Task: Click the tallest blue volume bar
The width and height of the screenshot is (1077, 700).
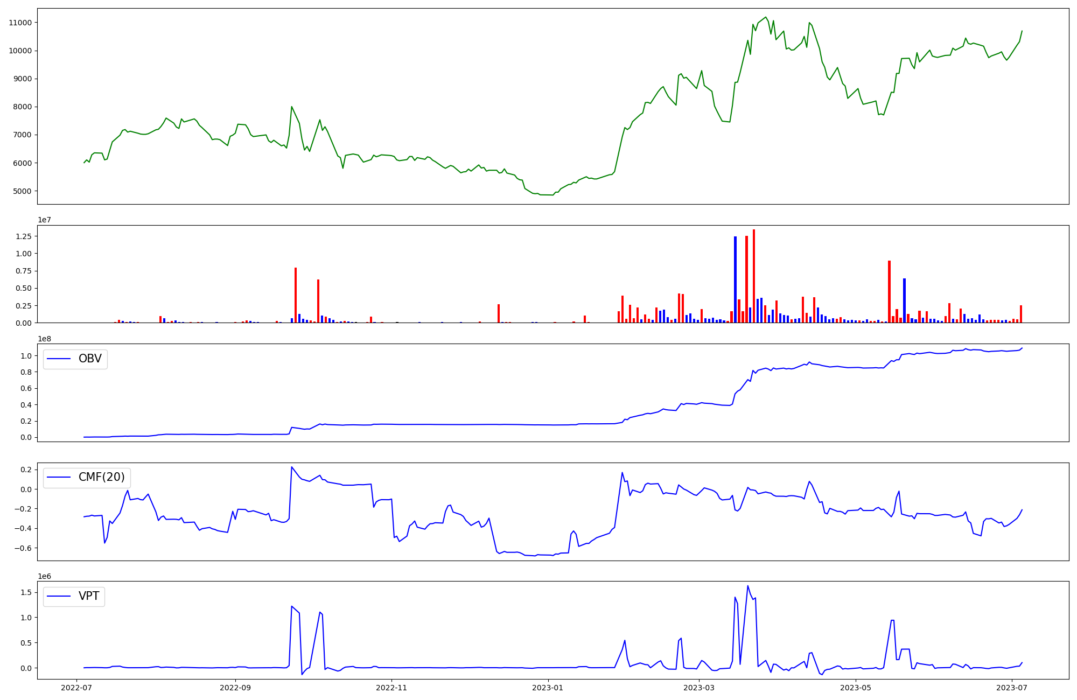Action: 735,279
